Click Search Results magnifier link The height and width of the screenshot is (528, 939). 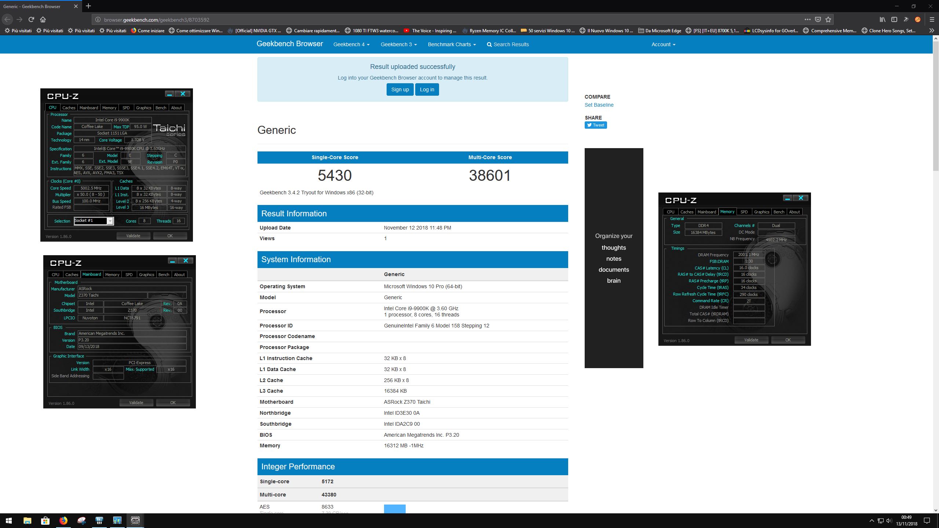[x=508, y=44]
